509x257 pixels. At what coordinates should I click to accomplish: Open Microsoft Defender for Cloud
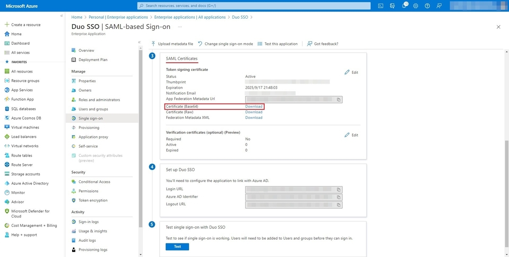pyautogui.click(x=31, y=213)
